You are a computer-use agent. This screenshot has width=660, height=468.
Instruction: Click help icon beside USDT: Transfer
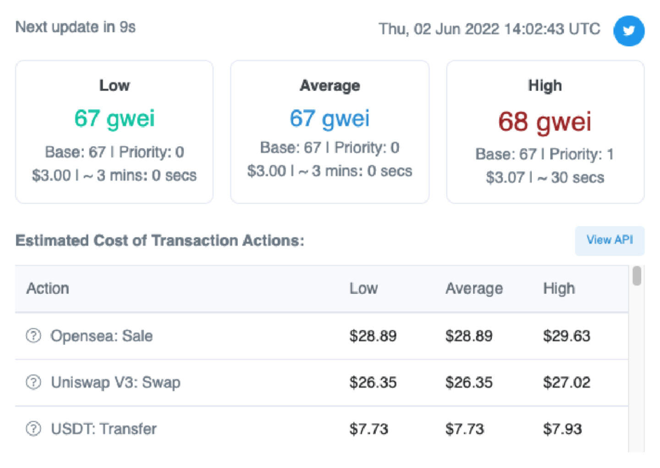(33, 429)
